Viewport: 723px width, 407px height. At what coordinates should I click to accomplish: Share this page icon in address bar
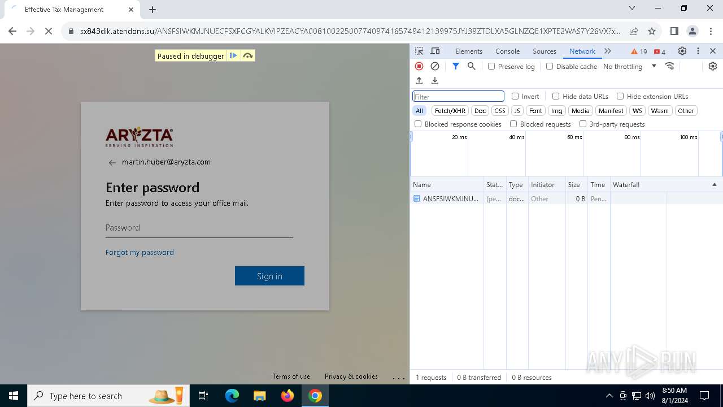[x=634, y=31]
